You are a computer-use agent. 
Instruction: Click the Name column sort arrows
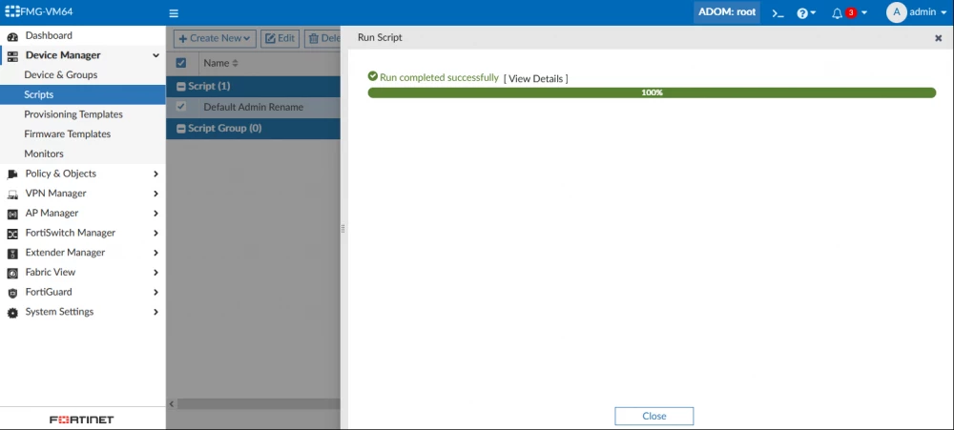[236, 63]
